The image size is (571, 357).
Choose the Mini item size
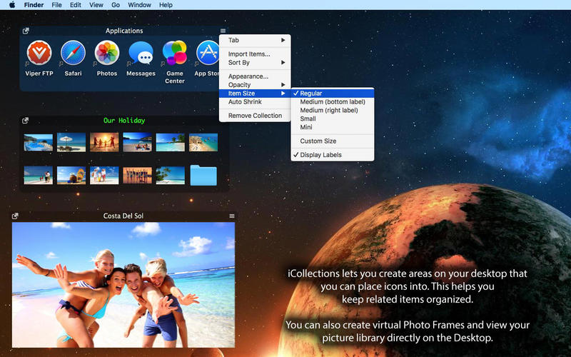pyautogui.click(x=306, y=127)
